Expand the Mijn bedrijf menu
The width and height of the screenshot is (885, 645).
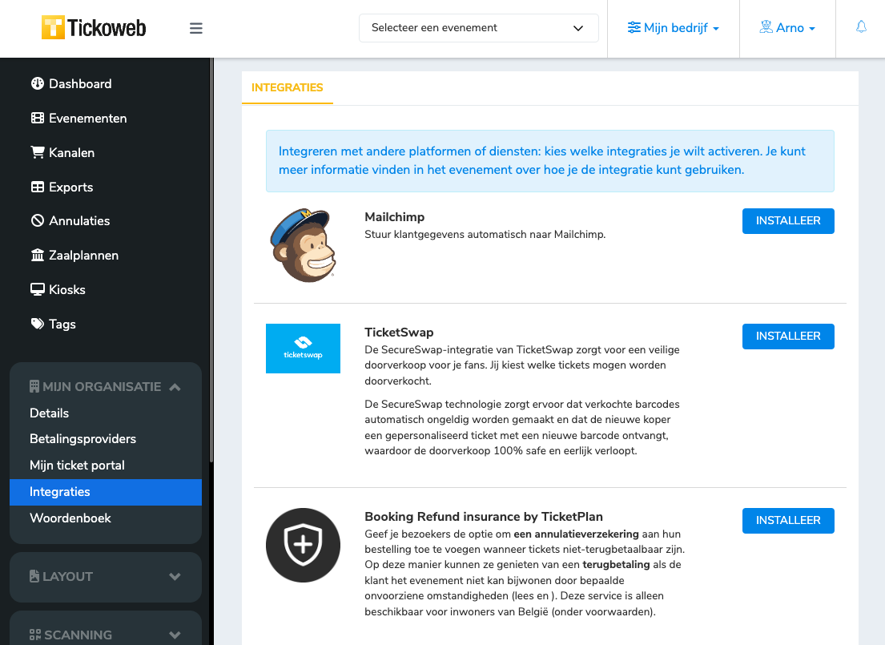coord(674,28)
